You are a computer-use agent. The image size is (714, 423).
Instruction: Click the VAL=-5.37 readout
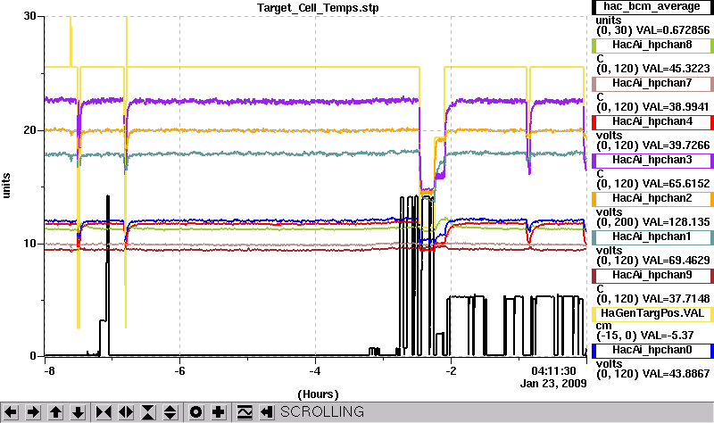click(x=665, y=336)
